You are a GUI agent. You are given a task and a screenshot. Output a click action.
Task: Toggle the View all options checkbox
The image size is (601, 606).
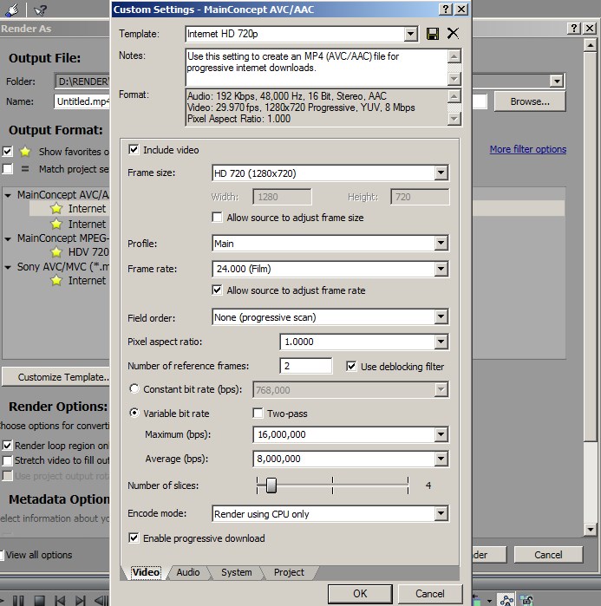point(2,555)
